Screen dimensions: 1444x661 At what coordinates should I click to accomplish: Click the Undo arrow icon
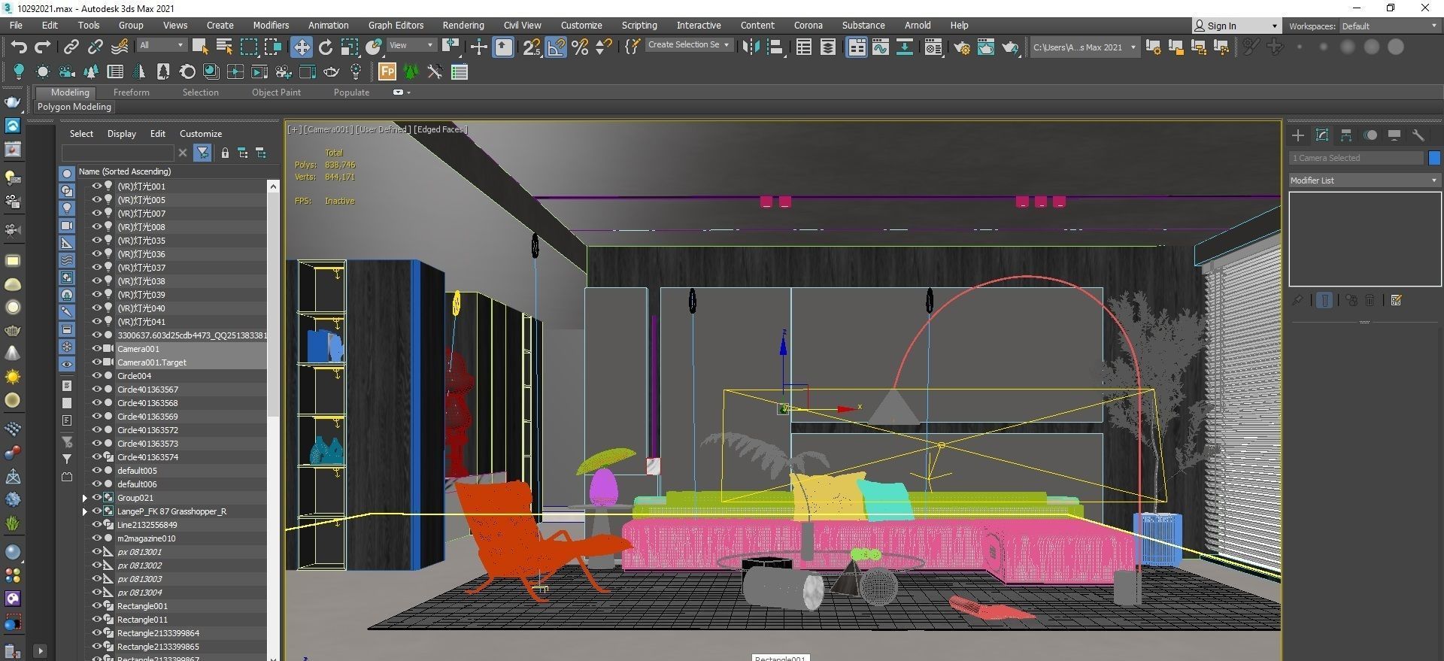[19, 47]
